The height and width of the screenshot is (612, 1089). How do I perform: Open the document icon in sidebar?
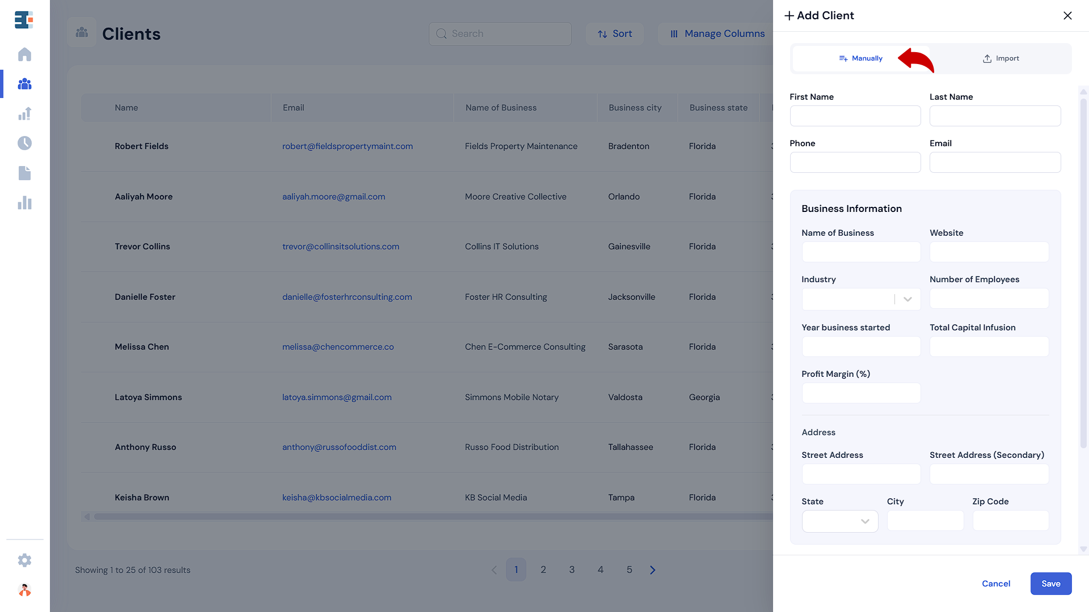(x=24, y=173)
